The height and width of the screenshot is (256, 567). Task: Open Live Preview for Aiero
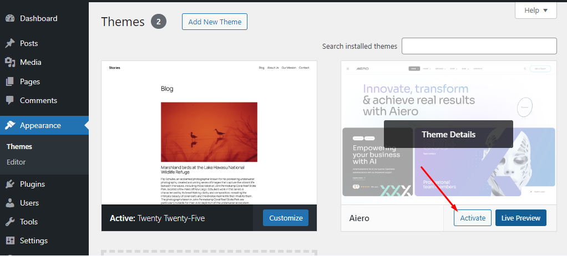coord(521,218)
